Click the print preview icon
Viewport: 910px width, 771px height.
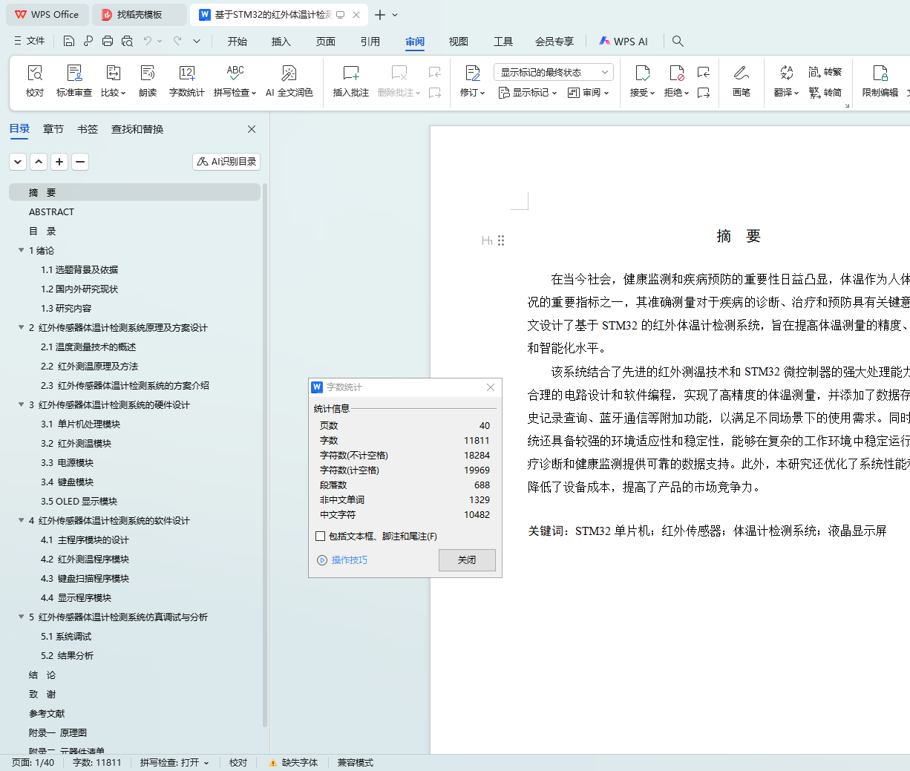tap(127, 41)
